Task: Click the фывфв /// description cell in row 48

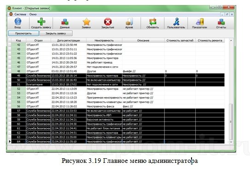Action: (x=143, y=71)
